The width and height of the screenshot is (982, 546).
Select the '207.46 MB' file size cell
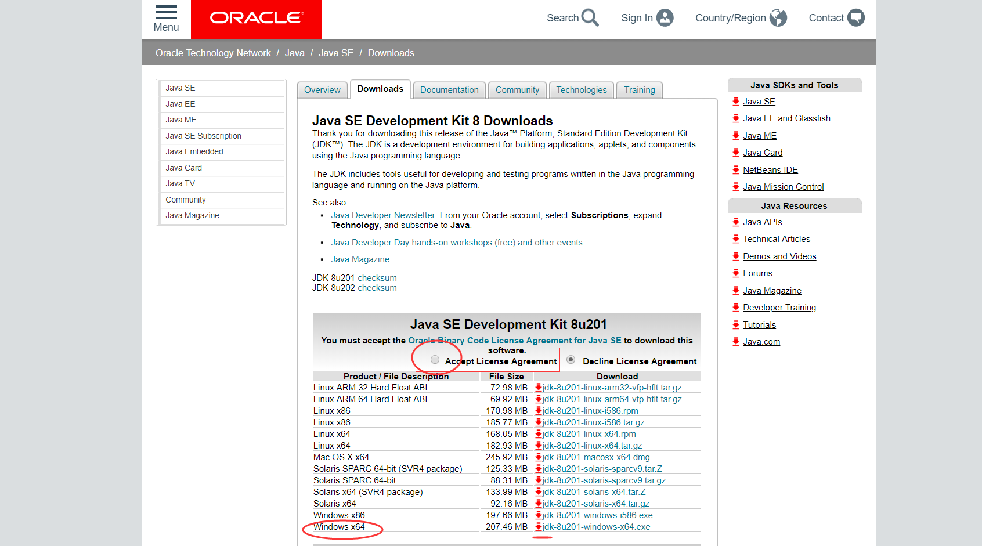coord(507,527)
